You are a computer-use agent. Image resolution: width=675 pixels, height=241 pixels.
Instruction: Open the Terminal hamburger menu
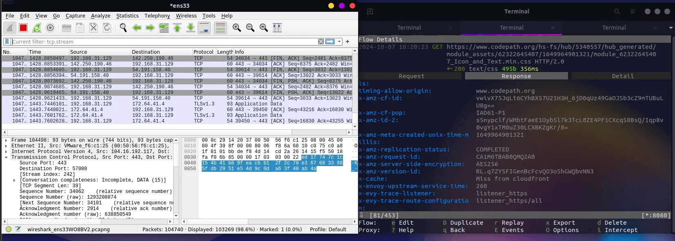click(633, 11)
